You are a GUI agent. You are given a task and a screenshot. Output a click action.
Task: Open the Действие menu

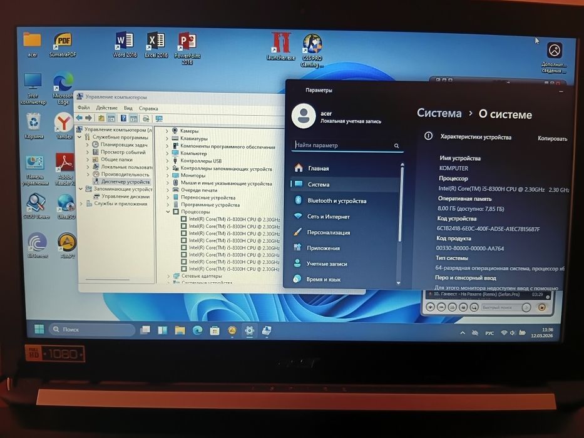pos(106,108)
